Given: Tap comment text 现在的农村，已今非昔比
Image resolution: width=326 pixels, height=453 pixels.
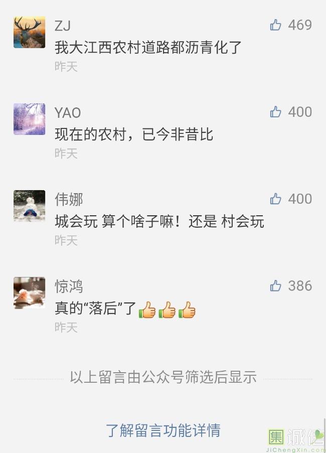Looking at the screenshot, I should [134, 134].
